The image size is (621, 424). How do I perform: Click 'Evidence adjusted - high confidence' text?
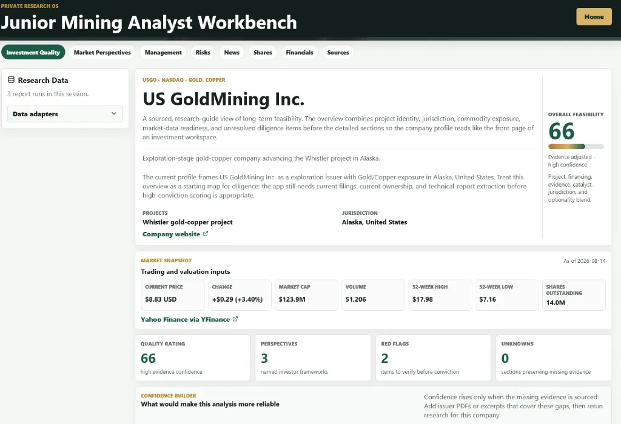pyautogui.click(x=571, y=161)
